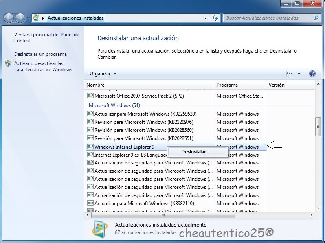Select Windows Internet Explorer 9 row

176,147
